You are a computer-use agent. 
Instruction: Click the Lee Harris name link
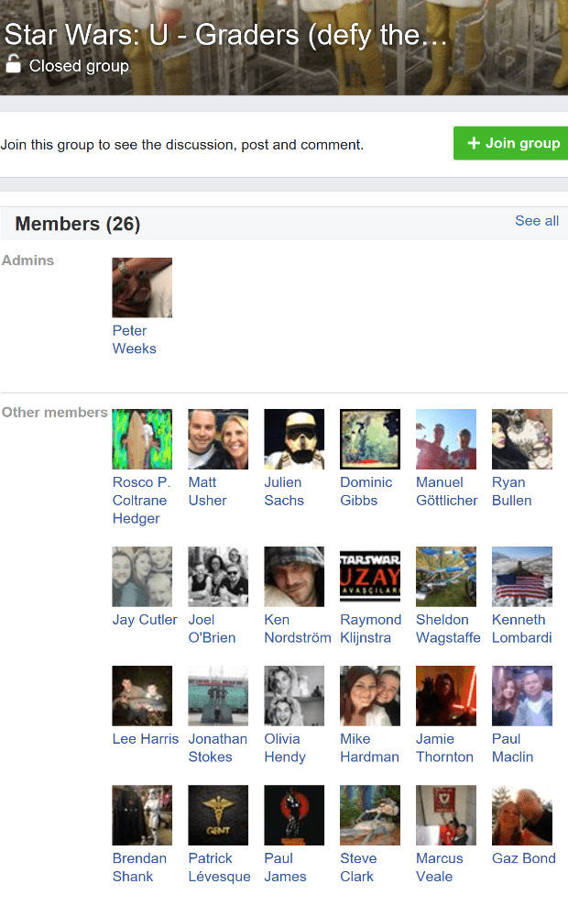click(x=146, y=738)
